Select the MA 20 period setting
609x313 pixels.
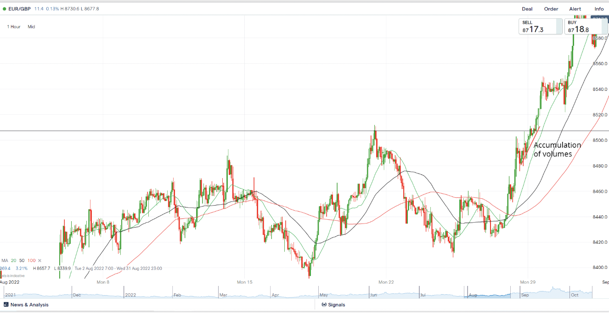pos(13,261)
